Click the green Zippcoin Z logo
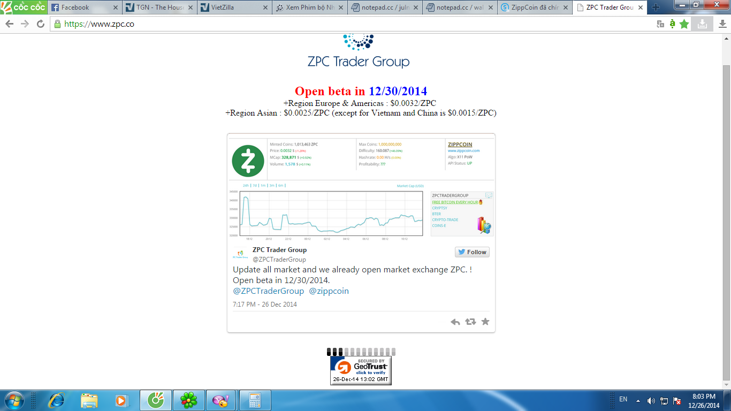The height and width of the screenshot is (411, 731). pyautogui.click(x=248, y=161)
